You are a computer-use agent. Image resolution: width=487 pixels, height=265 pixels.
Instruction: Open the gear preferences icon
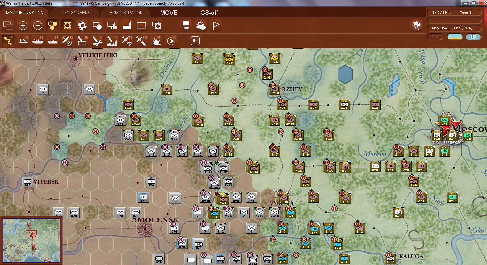pyautogui.click(x=82, y=25)
